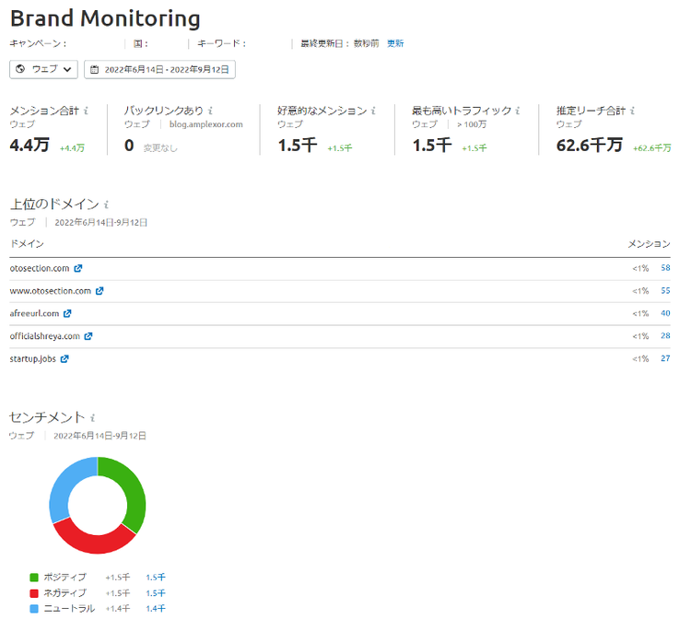691x619 pixels.
Task: Click the 変更なし change indicator
Action: [x=160, y=148]
